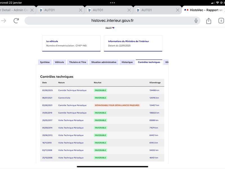Open the Situation administrative tab
This screenshot has width=225, height=169.
(x=104, y=62)
